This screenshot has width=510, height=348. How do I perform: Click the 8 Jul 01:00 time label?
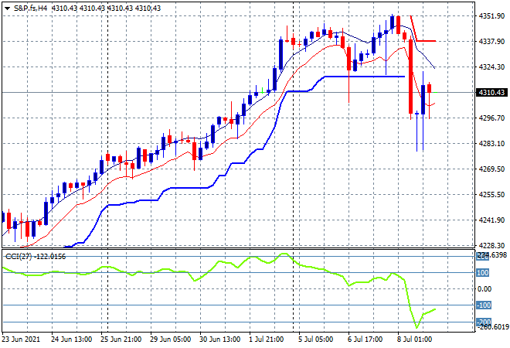[415, 339]
